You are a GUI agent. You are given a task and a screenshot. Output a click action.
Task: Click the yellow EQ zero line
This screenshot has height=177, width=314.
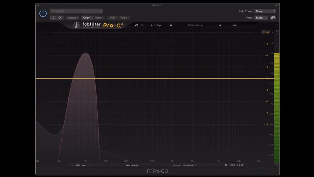(155, 78)
